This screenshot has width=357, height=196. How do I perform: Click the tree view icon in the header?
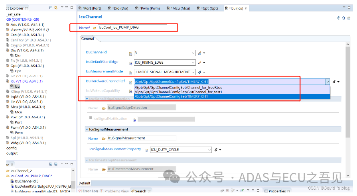[x=349, y=18]
